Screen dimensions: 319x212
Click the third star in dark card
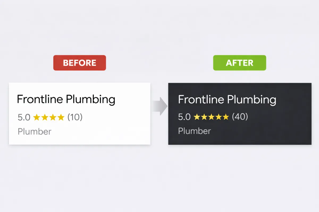click(211, 117)
